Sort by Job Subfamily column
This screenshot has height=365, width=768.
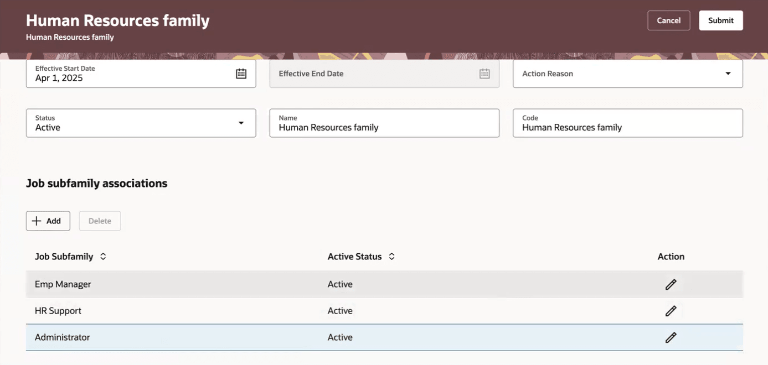click(103, 257)
